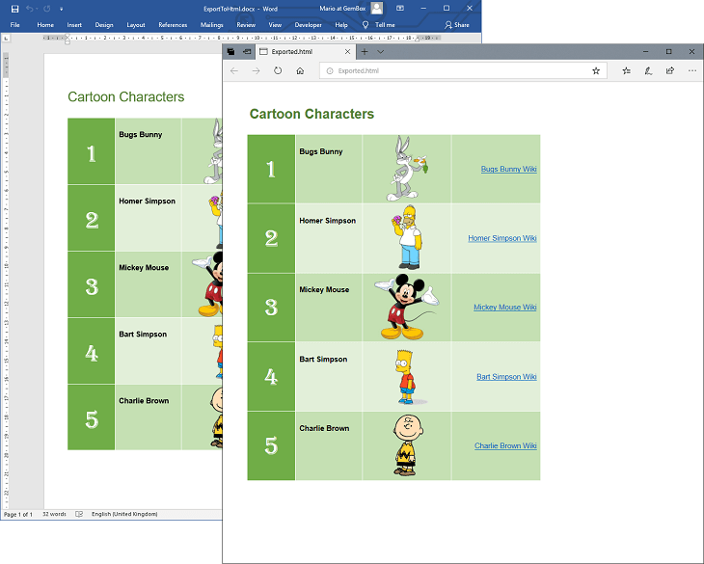
Task: Click the Tell me search box
Action: pyautogui.click(x=384, y=25)
